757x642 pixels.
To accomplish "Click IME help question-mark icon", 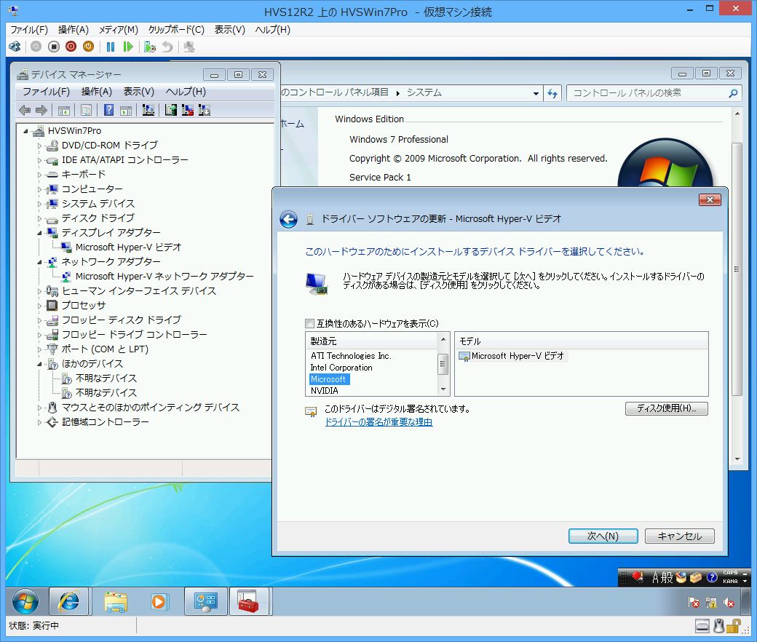I will 712,577.
